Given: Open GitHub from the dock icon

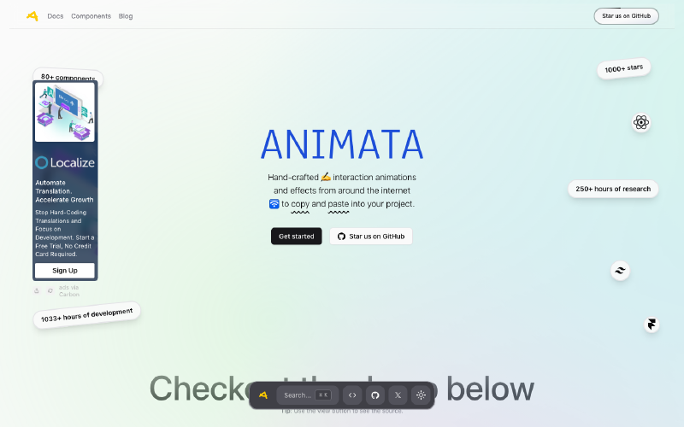Looking at the screenshot, I should 374,395.
